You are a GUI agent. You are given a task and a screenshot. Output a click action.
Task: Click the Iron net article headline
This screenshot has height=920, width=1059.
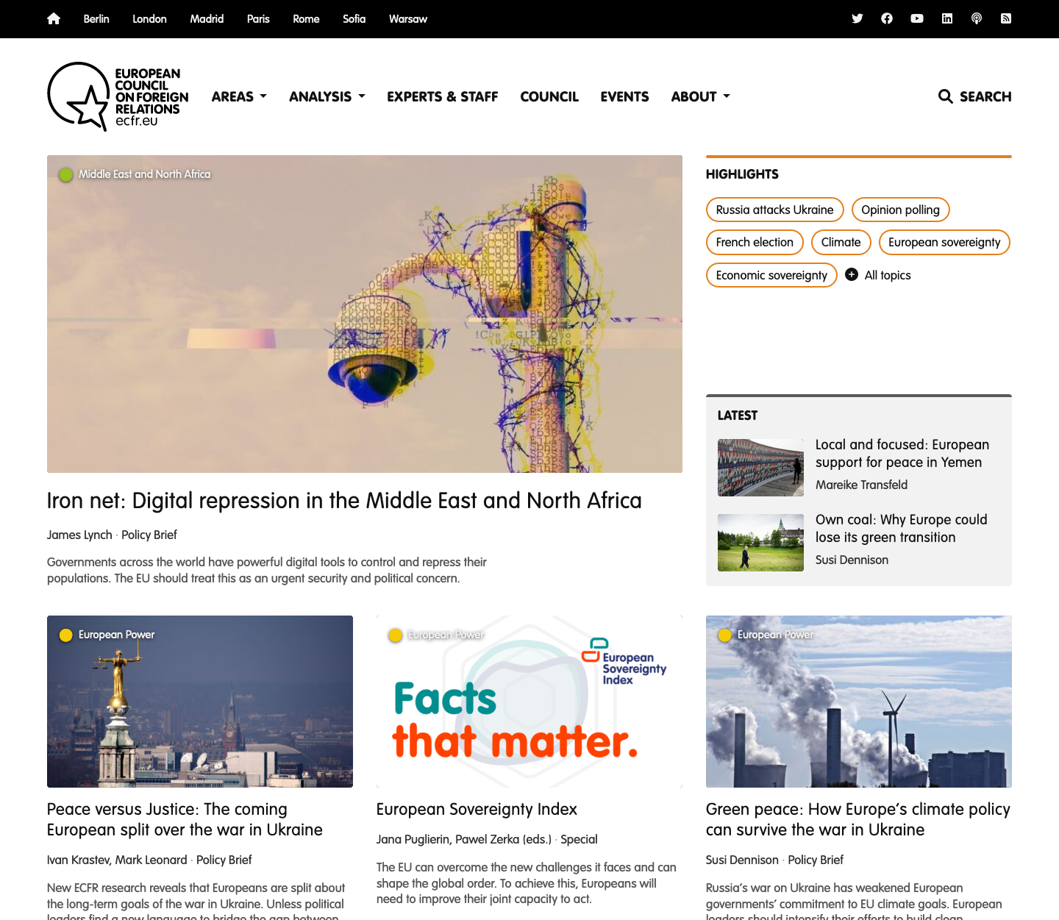click(344, 501)
